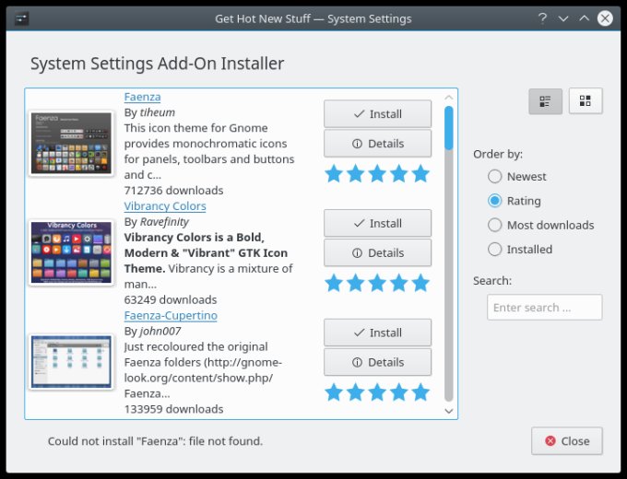Open the Faenza-Cupertino title link
The height and width of the screenshot is (479, 627).
tap(170, 316)
